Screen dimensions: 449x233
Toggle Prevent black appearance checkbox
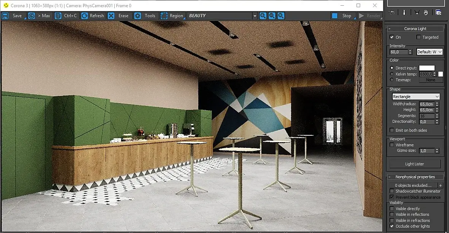pyautogui.click(x=392, y=197)
